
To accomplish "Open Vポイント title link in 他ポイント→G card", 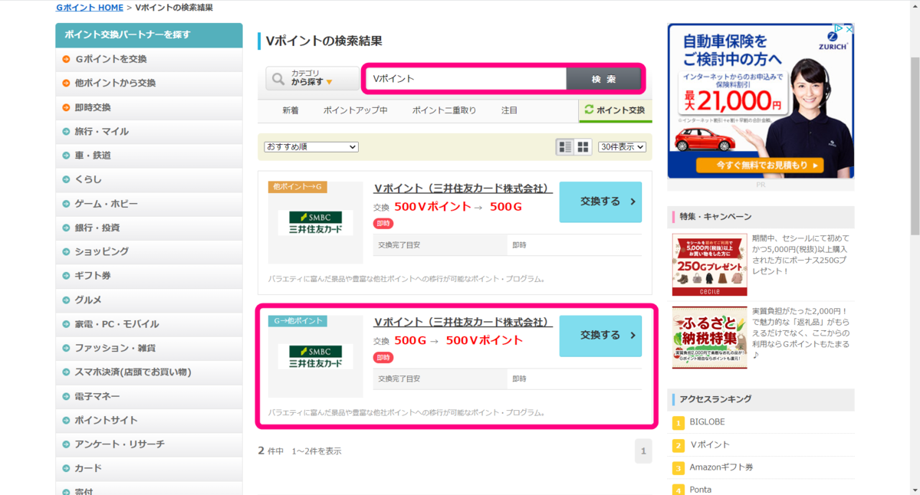I will [x=463, y=188].
